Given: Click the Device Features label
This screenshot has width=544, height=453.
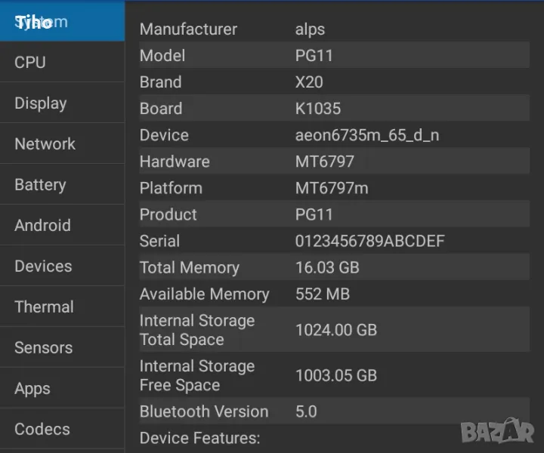Looking at the screenshot, I should (x=199, y=438).
